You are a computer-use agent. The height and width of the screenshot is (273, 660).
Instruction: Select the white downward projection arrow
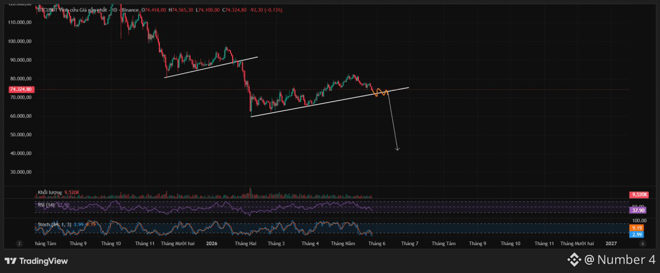(393, 121)
